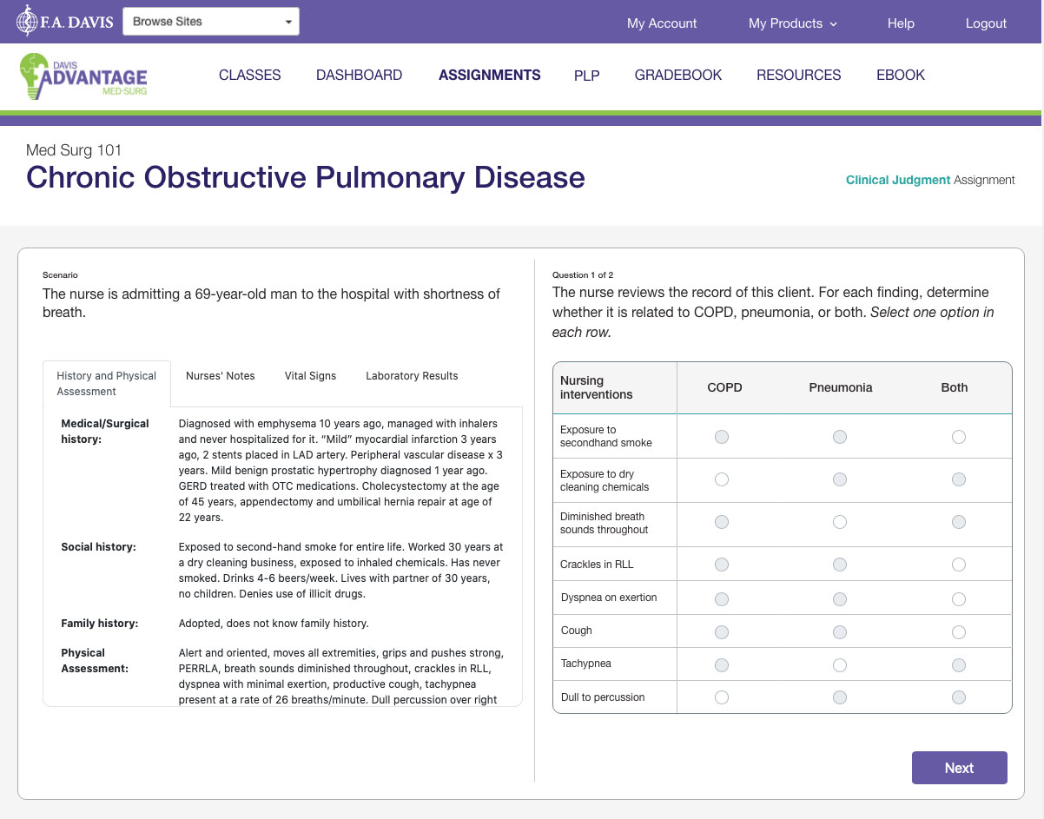Click the "Tachypnea" row label
The height and width of the screenshot is (819, 1044).
(x=586, y=664)
